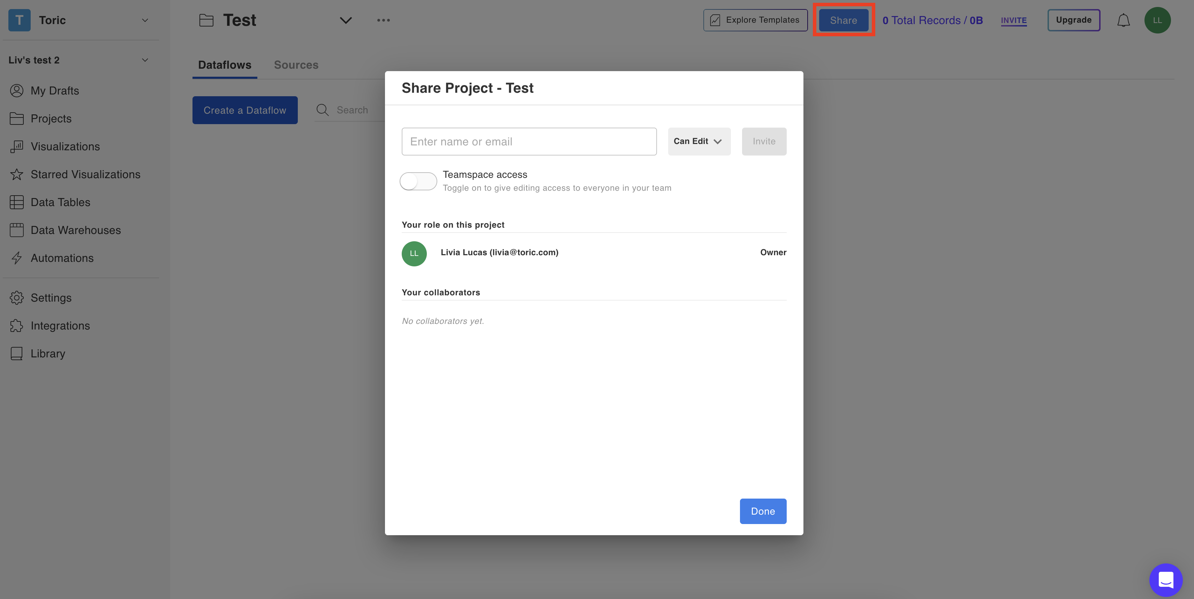
Task: Click Livia Lucas (livia@toric.com) text
Action: click(499, 252)
